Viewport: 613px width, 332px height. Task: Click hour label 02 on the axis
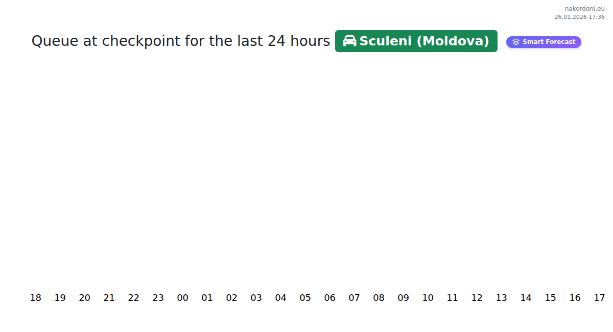(x=232, y=298)
